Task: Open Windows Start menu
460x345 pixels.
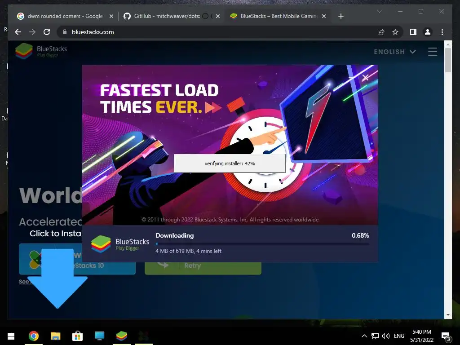Action: [x=11, y=336]
